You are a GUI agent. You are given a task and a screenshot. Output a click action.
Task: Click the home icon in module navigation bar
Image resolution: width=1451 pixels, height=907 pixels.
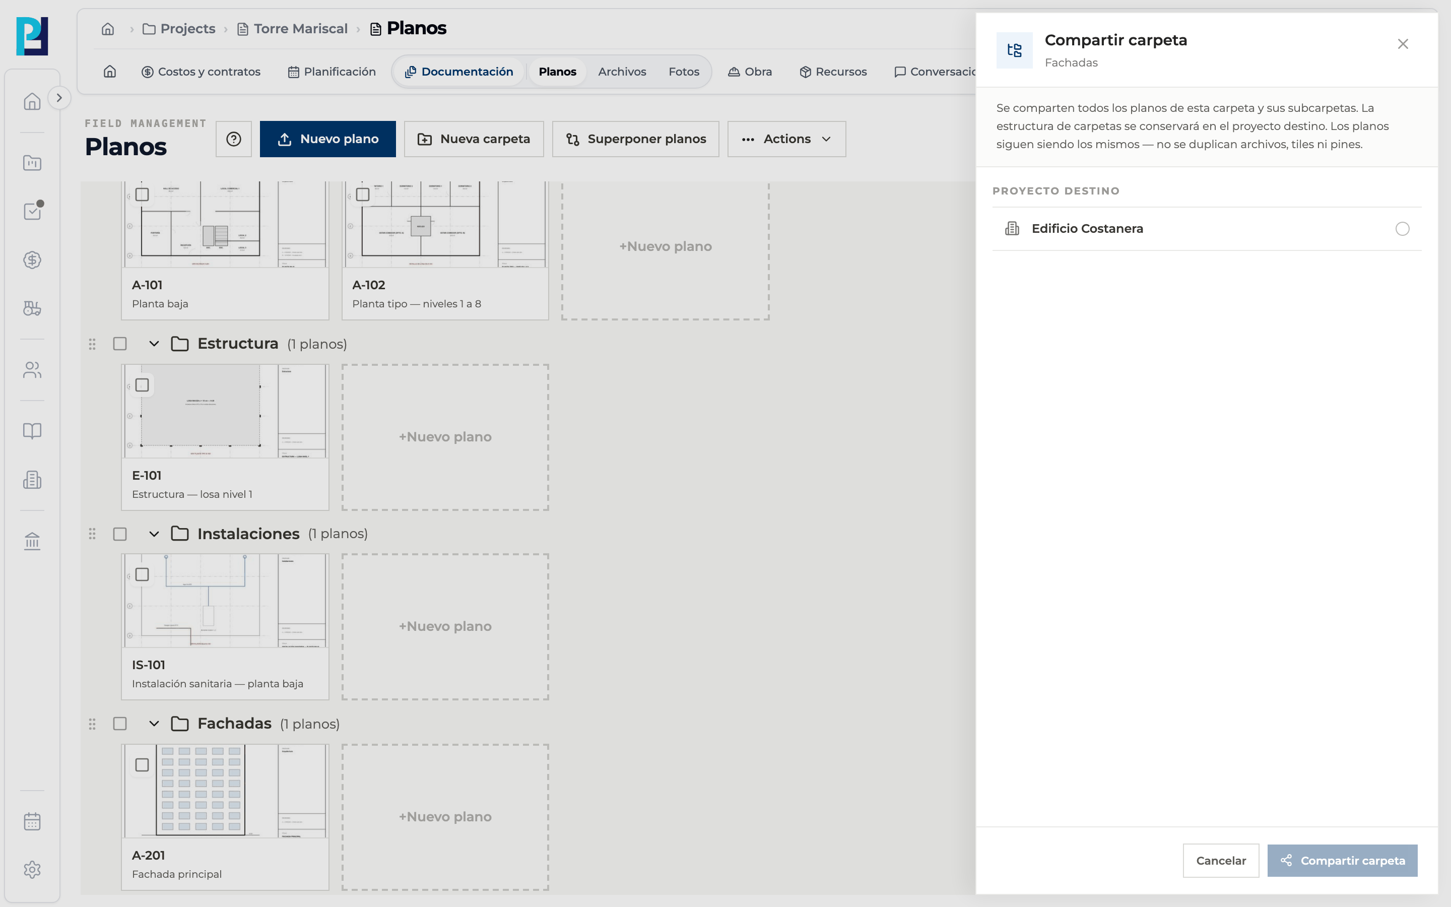[x=110, y=72]
